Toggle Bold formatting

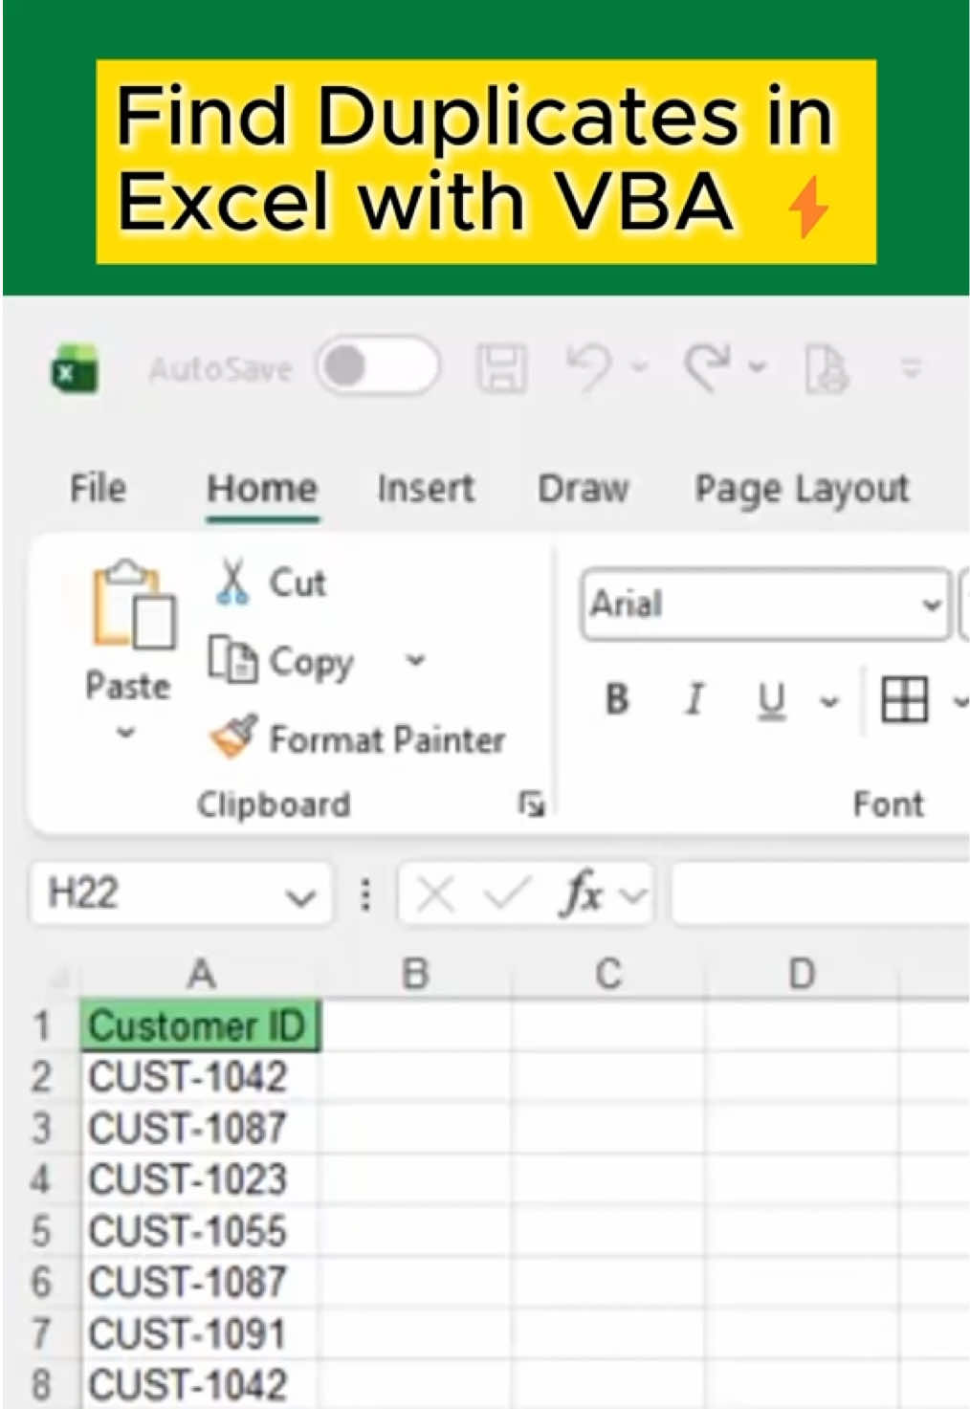[x=618, y=699]
